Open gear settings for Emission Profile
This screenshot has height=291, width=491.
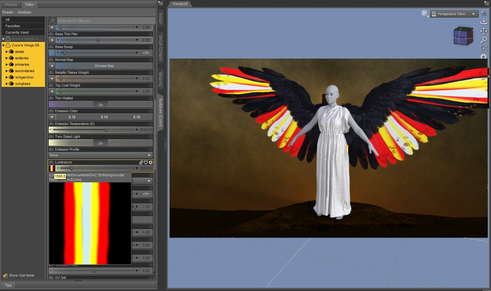pos(151,149)
